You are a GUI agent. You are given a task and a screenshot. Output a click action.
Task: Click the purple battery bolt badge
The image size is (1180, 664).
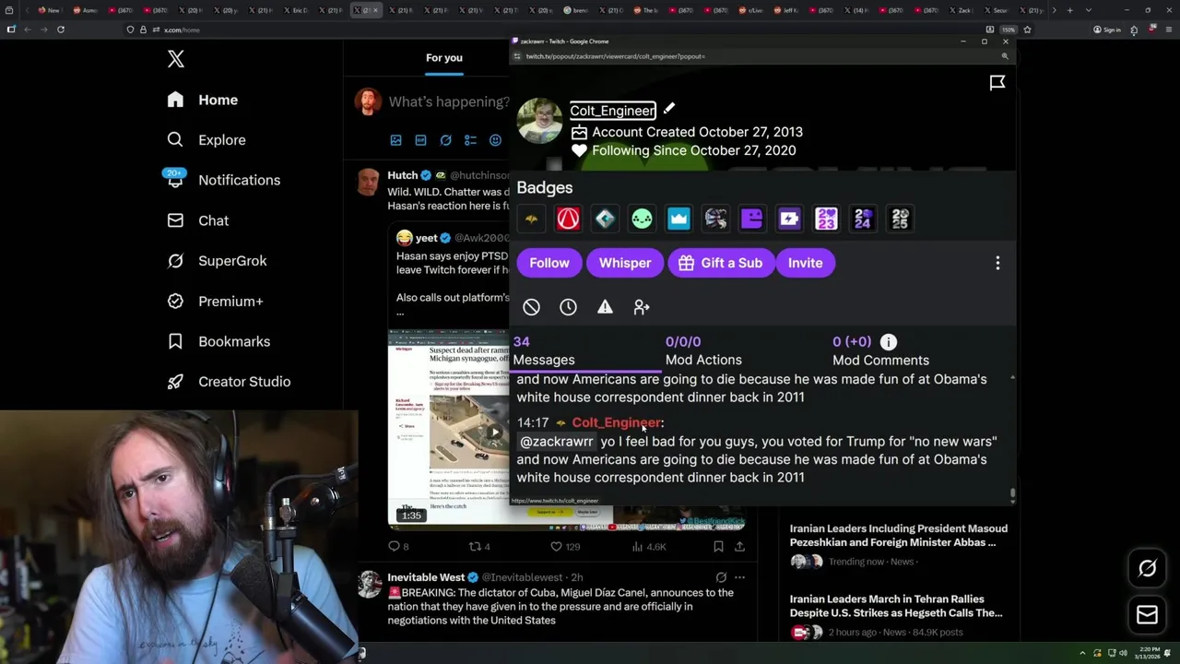[789, 219]
